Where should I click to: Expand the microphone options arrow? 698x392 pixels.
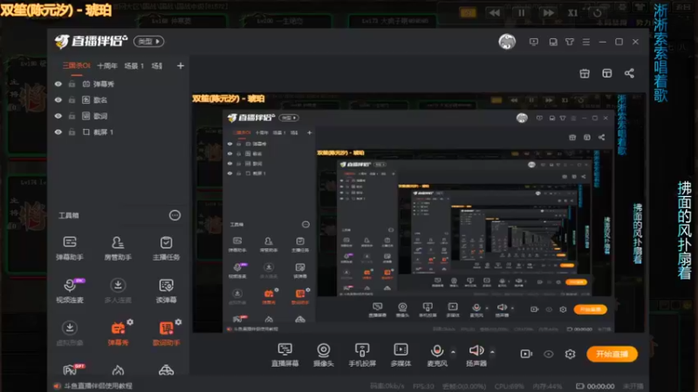click(453, 352)
